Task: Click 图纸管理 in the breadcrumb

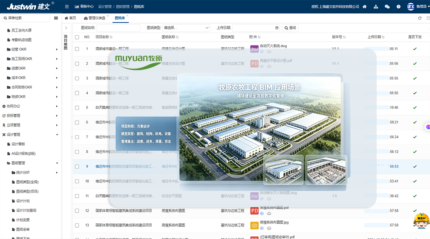Action: 123,6
